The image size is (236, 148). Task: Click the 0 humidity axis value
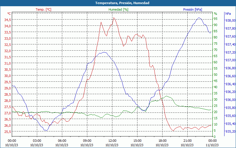[x=215, y=137]
